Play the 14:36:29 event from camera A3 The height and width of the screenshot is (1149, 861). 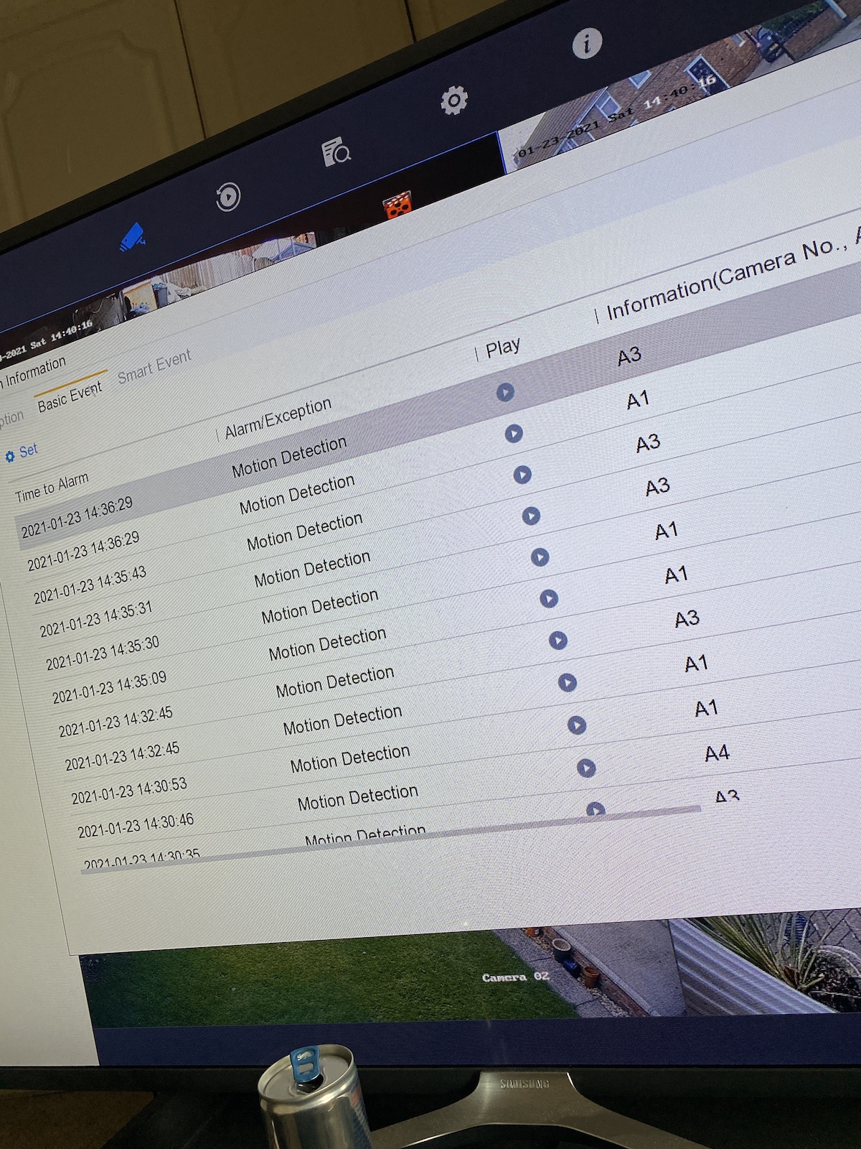[505, 392]
